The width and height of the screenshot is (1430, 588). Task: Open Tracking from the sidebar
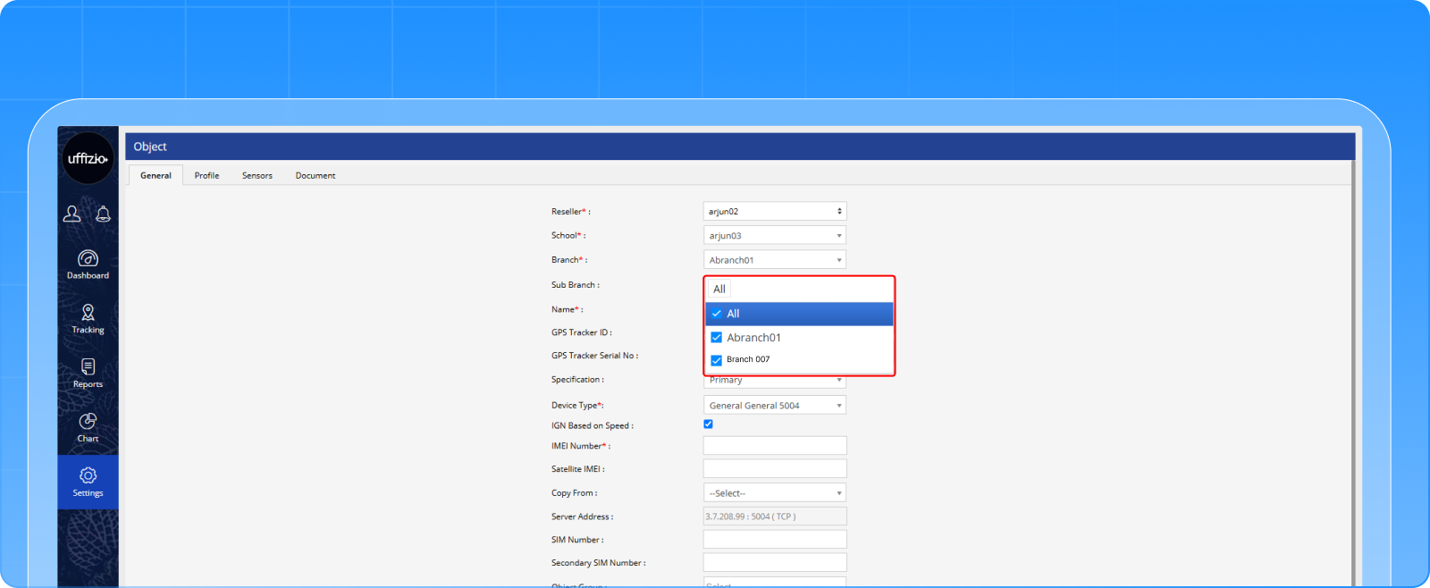pos(88,318)
